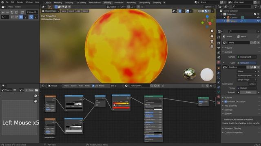Enable the HDRI panel checkbox
This screenshot has width=261, height=146.
point(226,114)
